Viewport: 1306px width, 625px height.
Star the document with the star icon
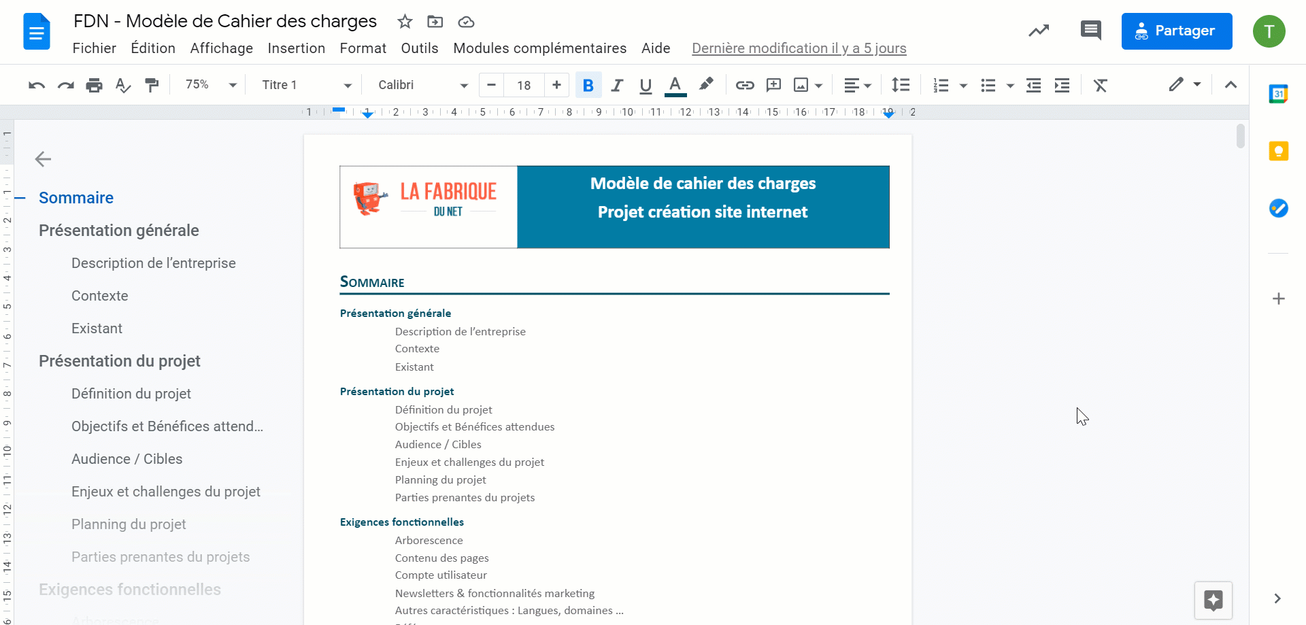point(405,22)
